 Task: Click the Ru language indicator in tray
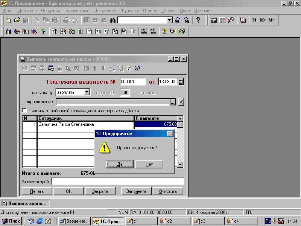tap(268, 221)
